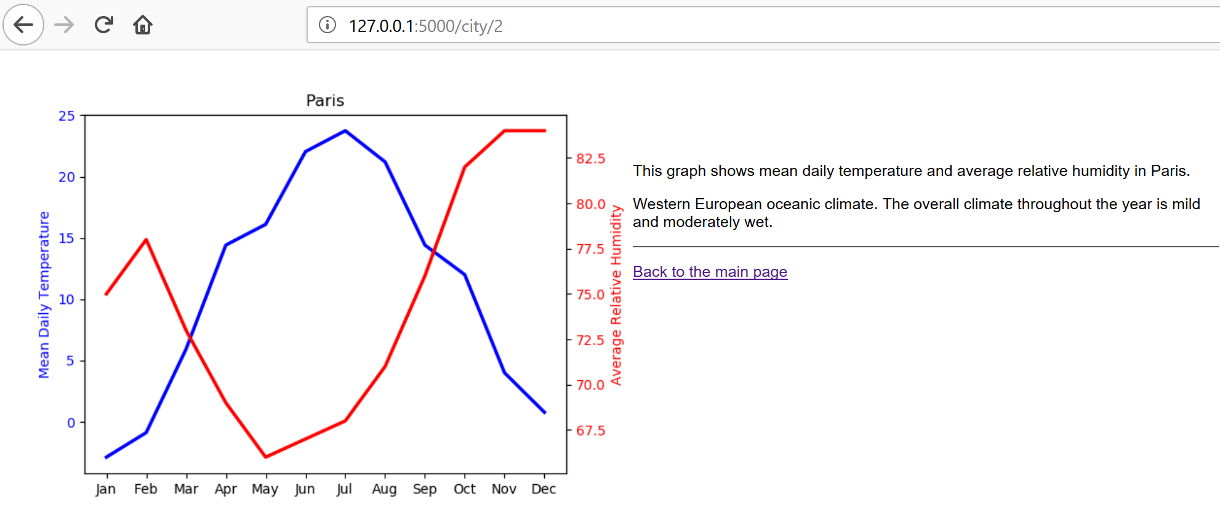This screenshot has height=510, width=1220.
Task: Click the blue temperature tick label '15'
Action: coord(66,238)
